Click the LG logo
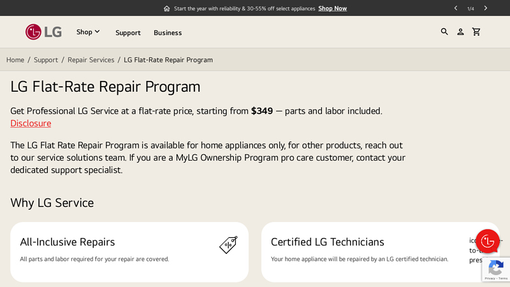Viewport: 510px width, 287px height. (x=43, y=32)
